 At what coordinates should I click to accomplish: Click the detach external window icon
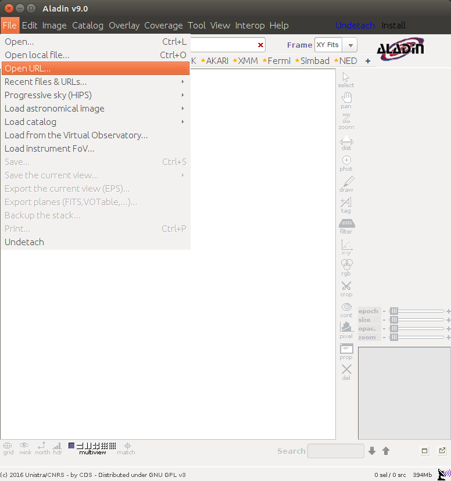pyautogui.click(x=442, y=451)
